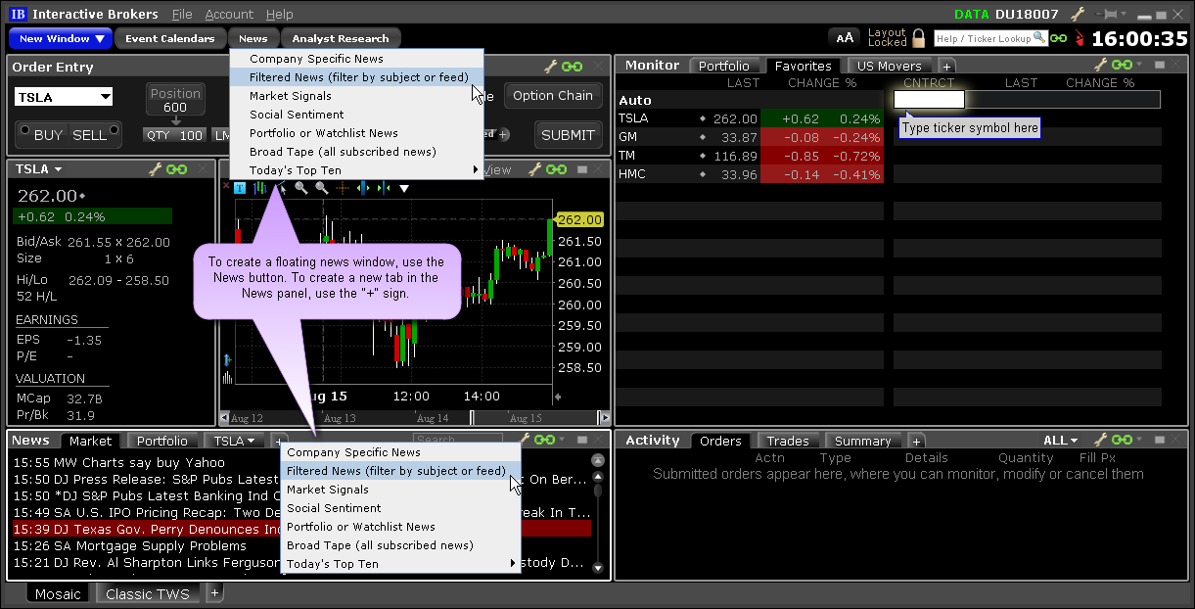
Task: Add a new layout tab next to Classic TWS
Action: click(x=215, y=592)
